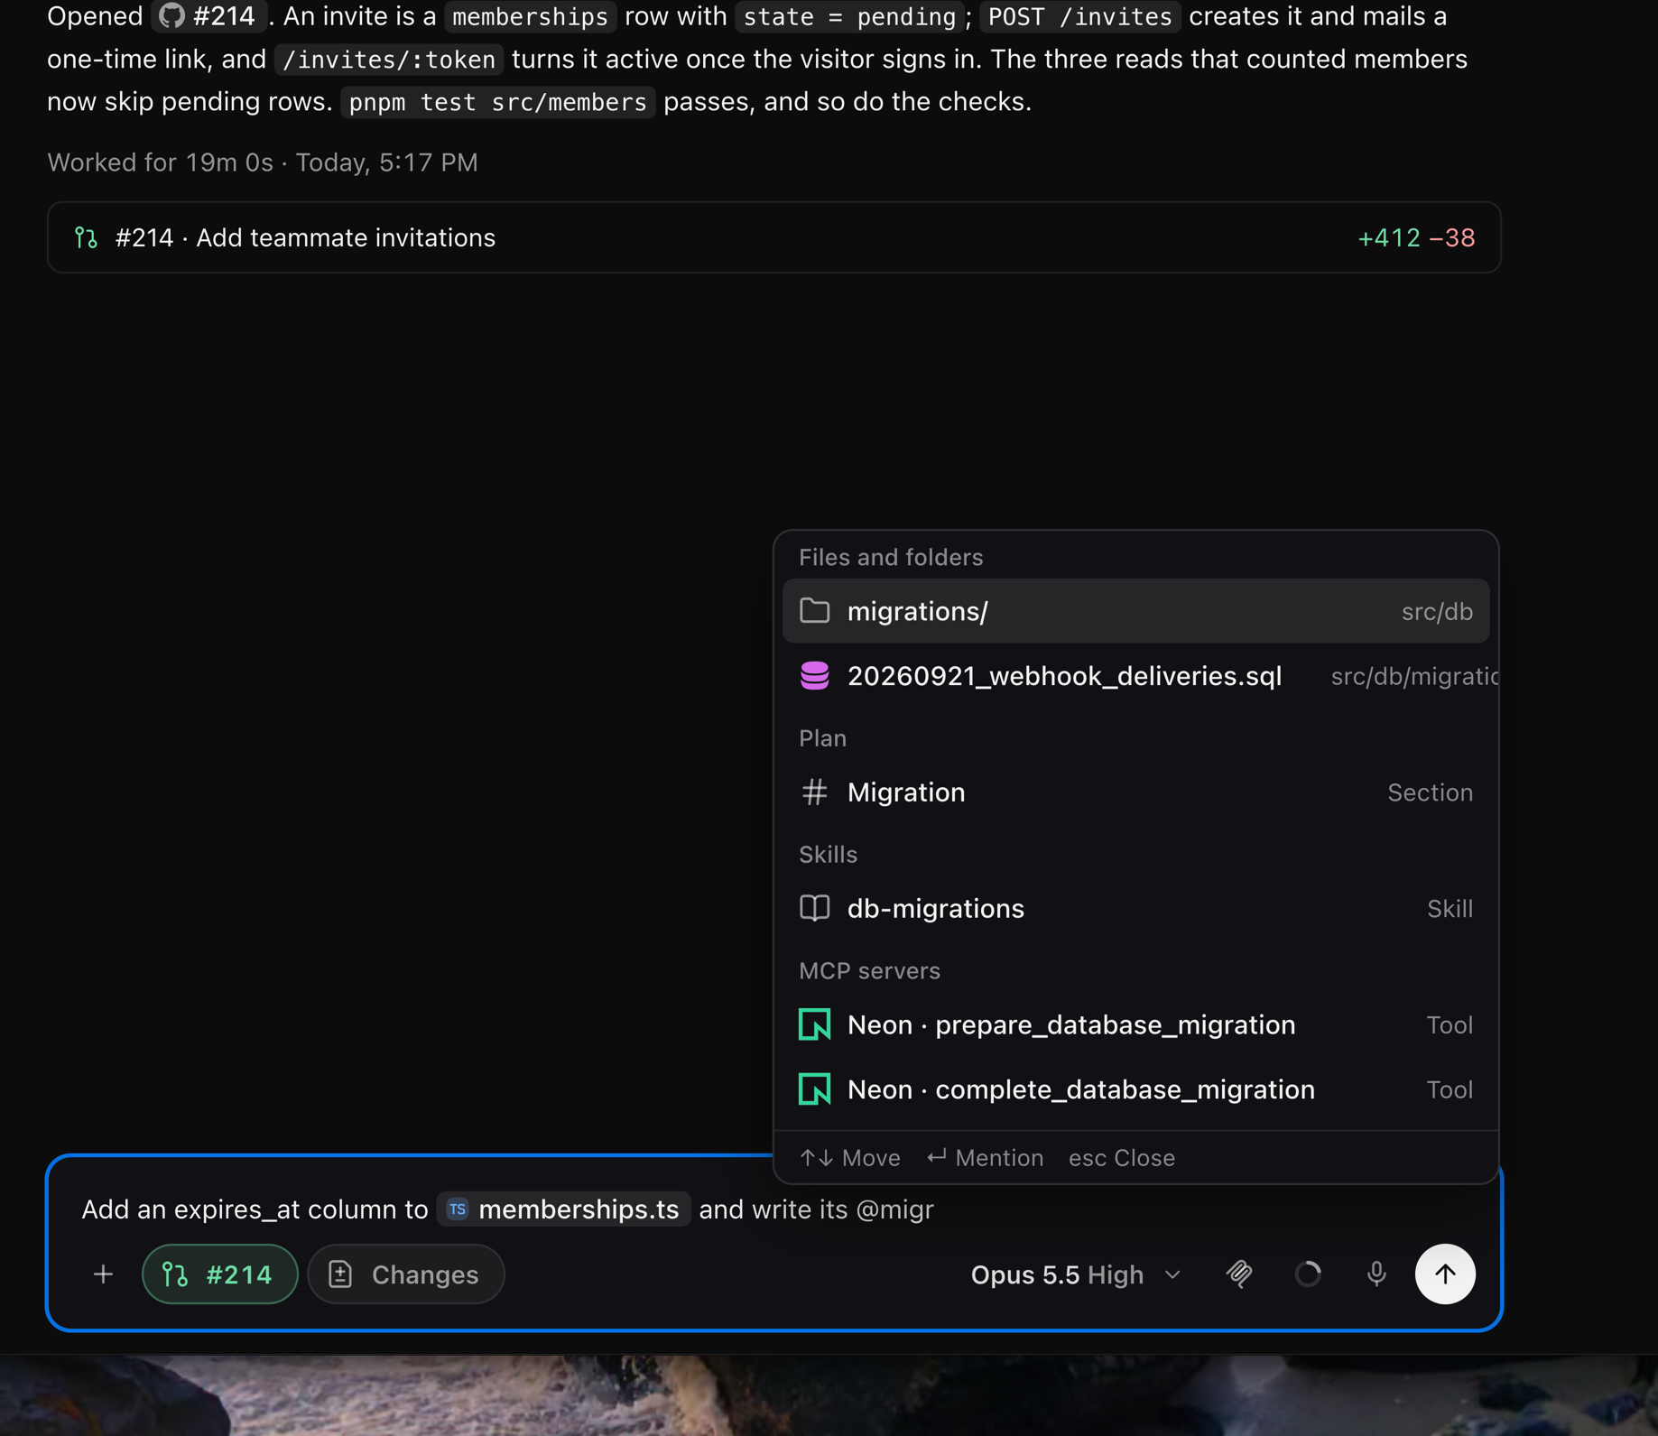The height and width of the screenshot is (1436, 1658).
Task: Open the Opus 5.5 High model dropdown
Action: pyautogui.click(x=1074, y=1274)
